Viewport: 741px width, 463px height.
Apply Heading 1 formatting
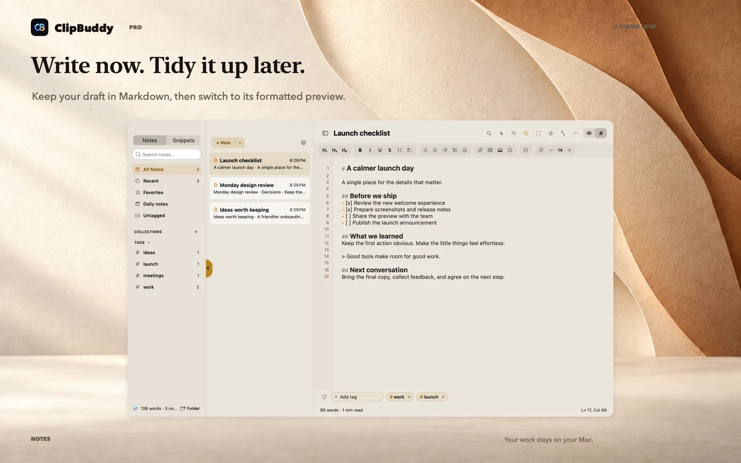click(x=325, y=150)
